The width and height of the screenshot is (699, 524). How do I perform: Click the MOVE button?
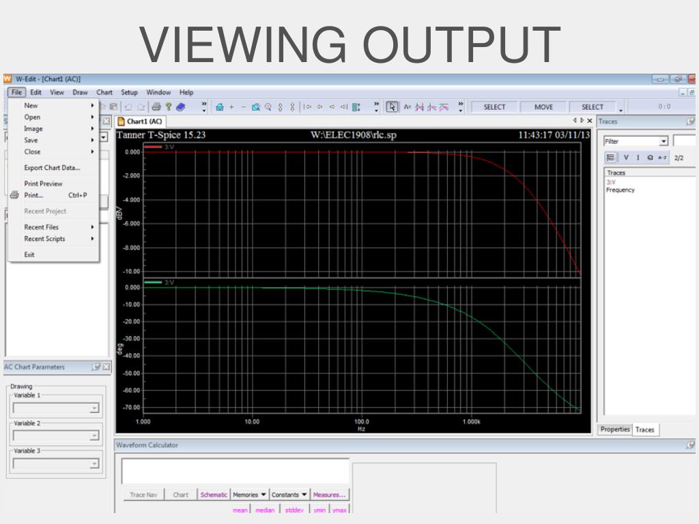(x=543, y=107)
